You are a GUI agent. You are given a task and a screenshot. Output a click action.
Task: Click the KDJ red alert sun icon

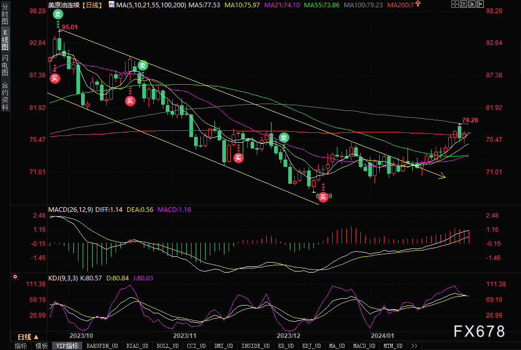pyautogui.click(x=15, y=277)
